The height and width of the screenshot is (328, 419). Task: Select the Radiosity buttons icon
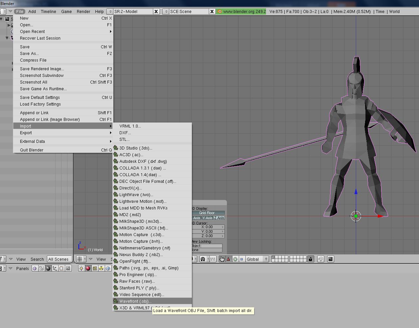(x=101, y=268)
